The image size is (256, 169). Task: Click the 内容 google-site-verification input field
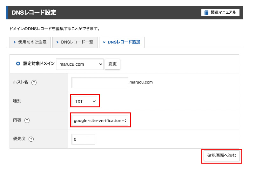click(x=100, y=121)
